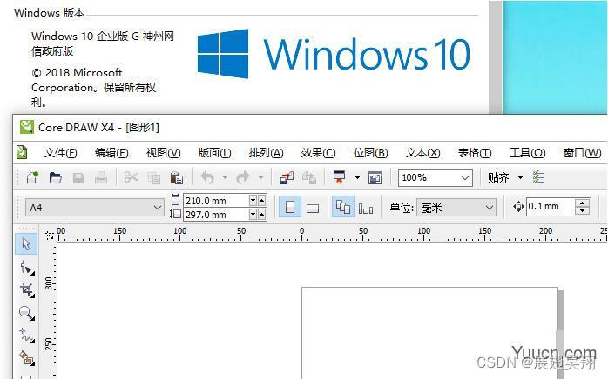Click the 2018 Microsoft Corporation copyright text
This screenshot has height=379, width=608.
[94, 88]
